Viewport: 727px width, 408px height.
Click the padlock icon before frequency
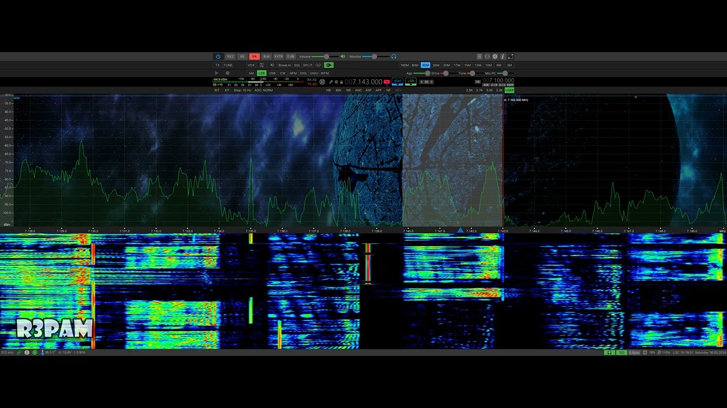[x=341, y=82]
